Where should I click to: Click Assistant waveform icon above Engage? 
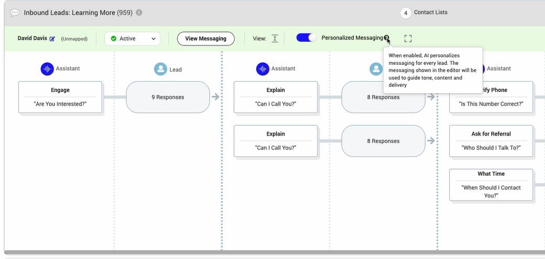click(47, 69)
